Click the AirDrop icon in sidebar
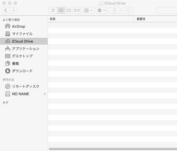This screenshot has height=151, width=177. [8, 26]
